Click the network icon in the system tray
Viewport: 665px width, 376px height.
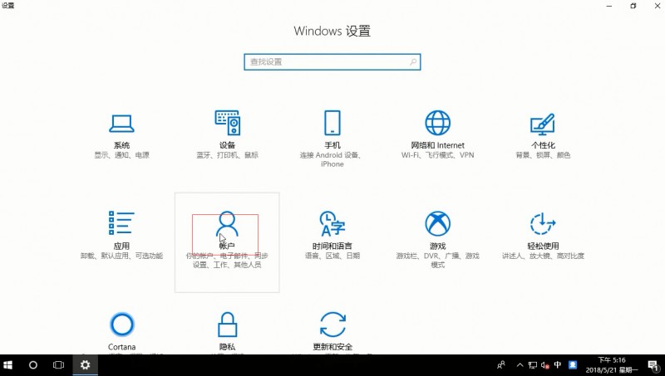pyautogui.click(x=533, y=365)
